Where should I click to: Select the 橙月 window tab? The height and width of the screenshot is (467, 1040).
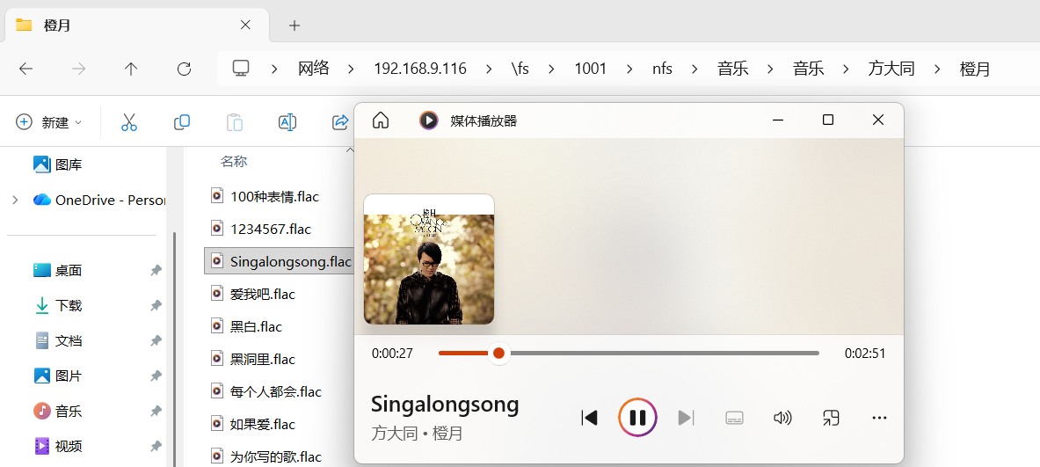click(136, 26)
